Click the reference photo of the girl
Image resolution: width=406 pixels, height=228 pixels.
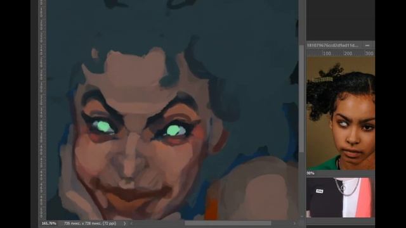click(341, 113)
